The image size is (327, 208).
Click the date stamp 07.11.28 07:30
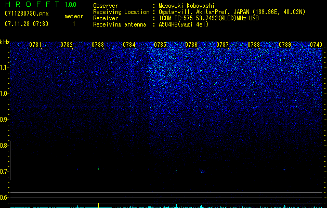point(27,24)
